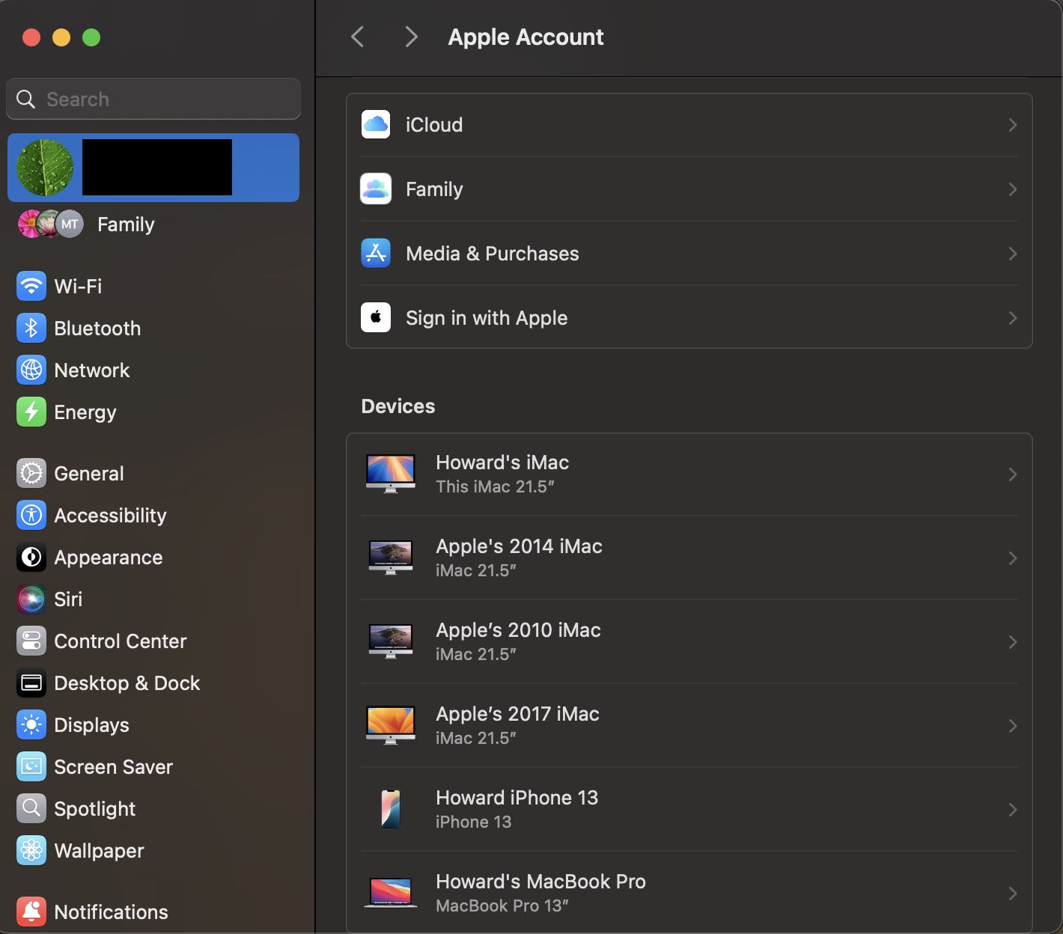This screenshot has height=934, width=1063.
Task: Open Notifications settings label
Action: coord(111,912)
